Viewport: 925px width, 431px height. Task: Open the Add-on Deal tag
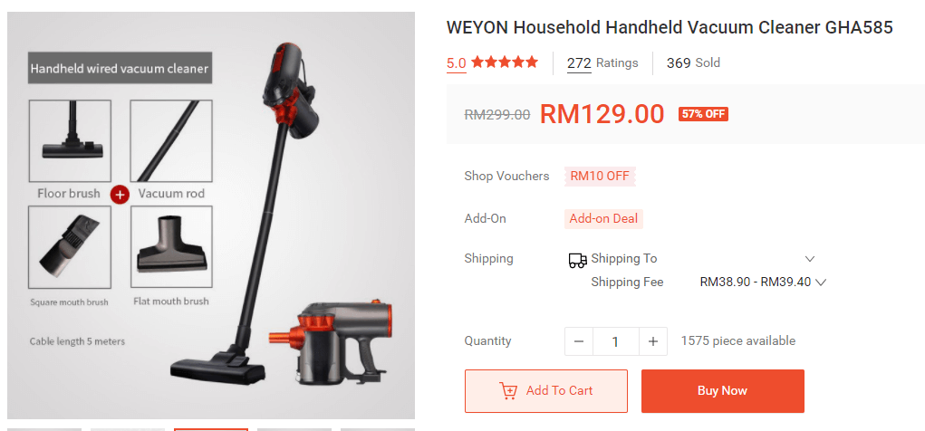point(603,219)
